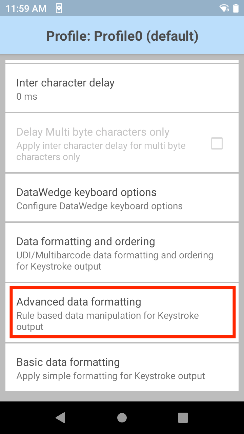Tap the Android back navigation triangle
Image resolution: width=244 pixels, height=434 pixels.
(60, 418)
